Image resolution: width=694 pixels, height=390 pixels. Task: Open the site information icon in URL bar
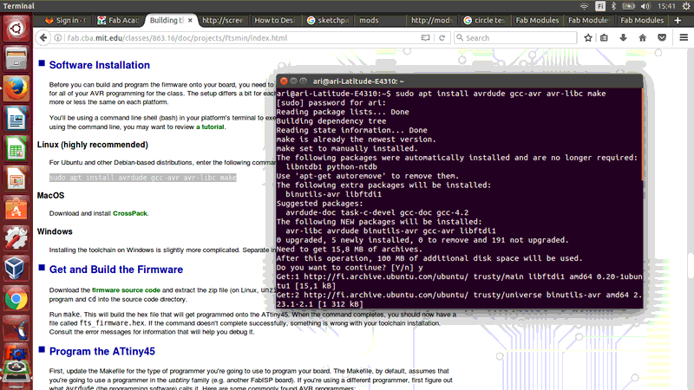[x=58, y=38]
